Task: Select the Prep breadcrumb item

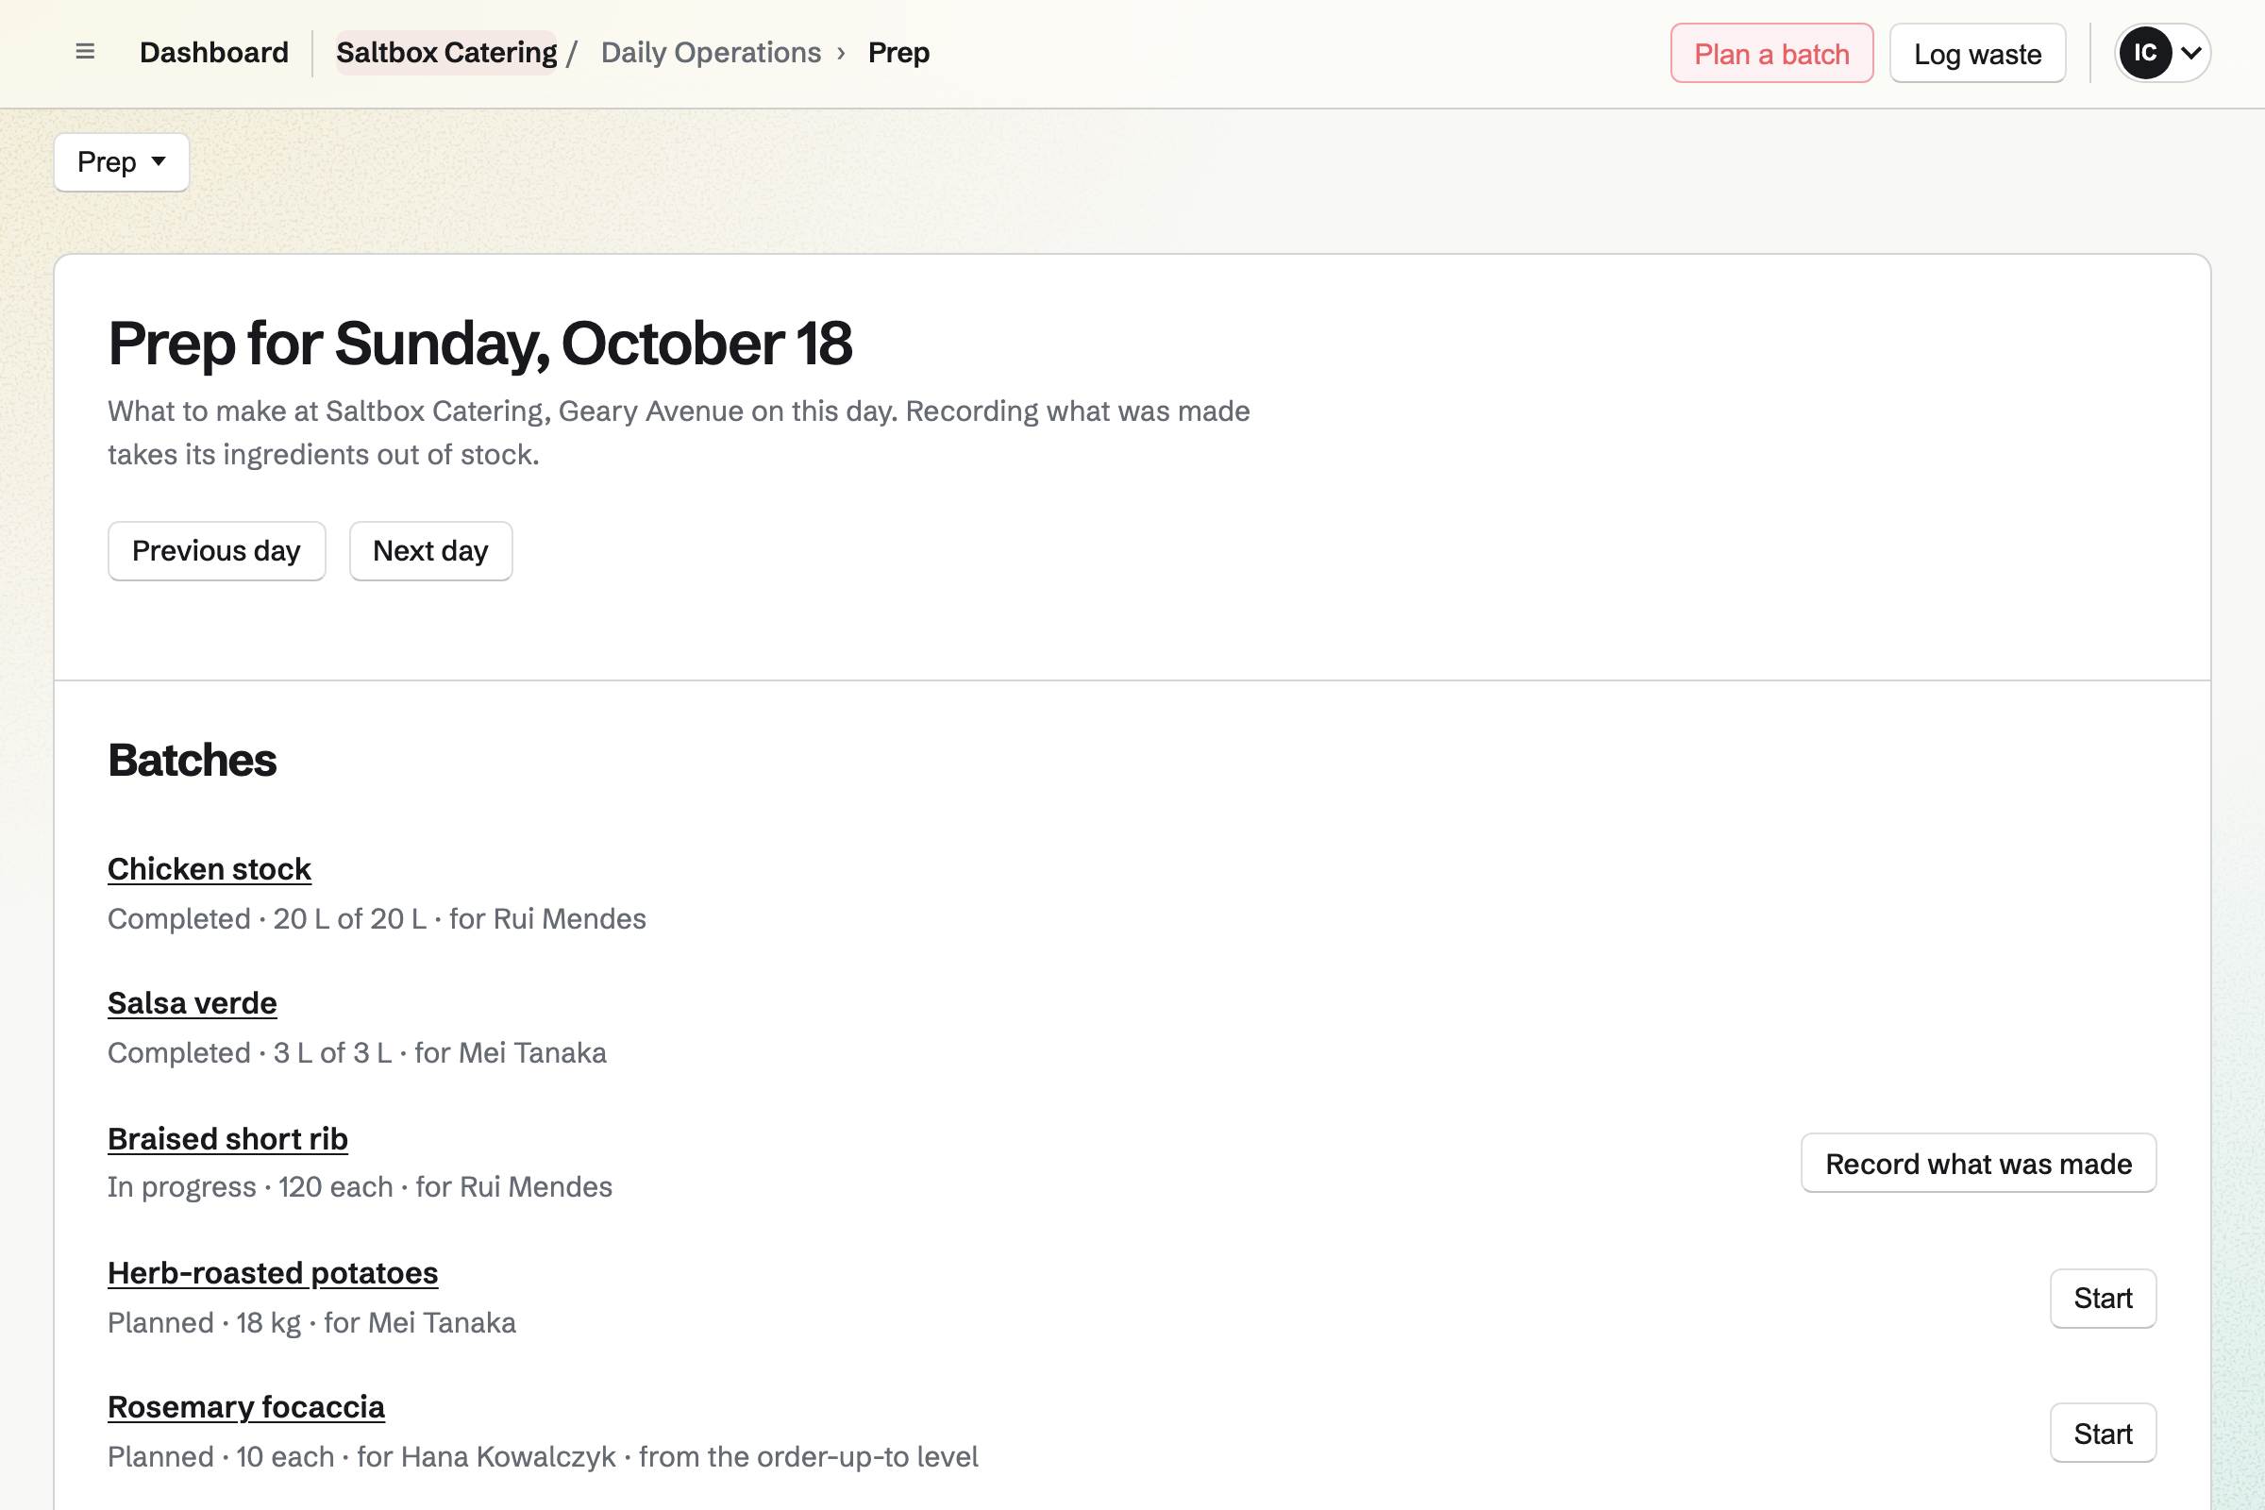Action: point(898,52)
